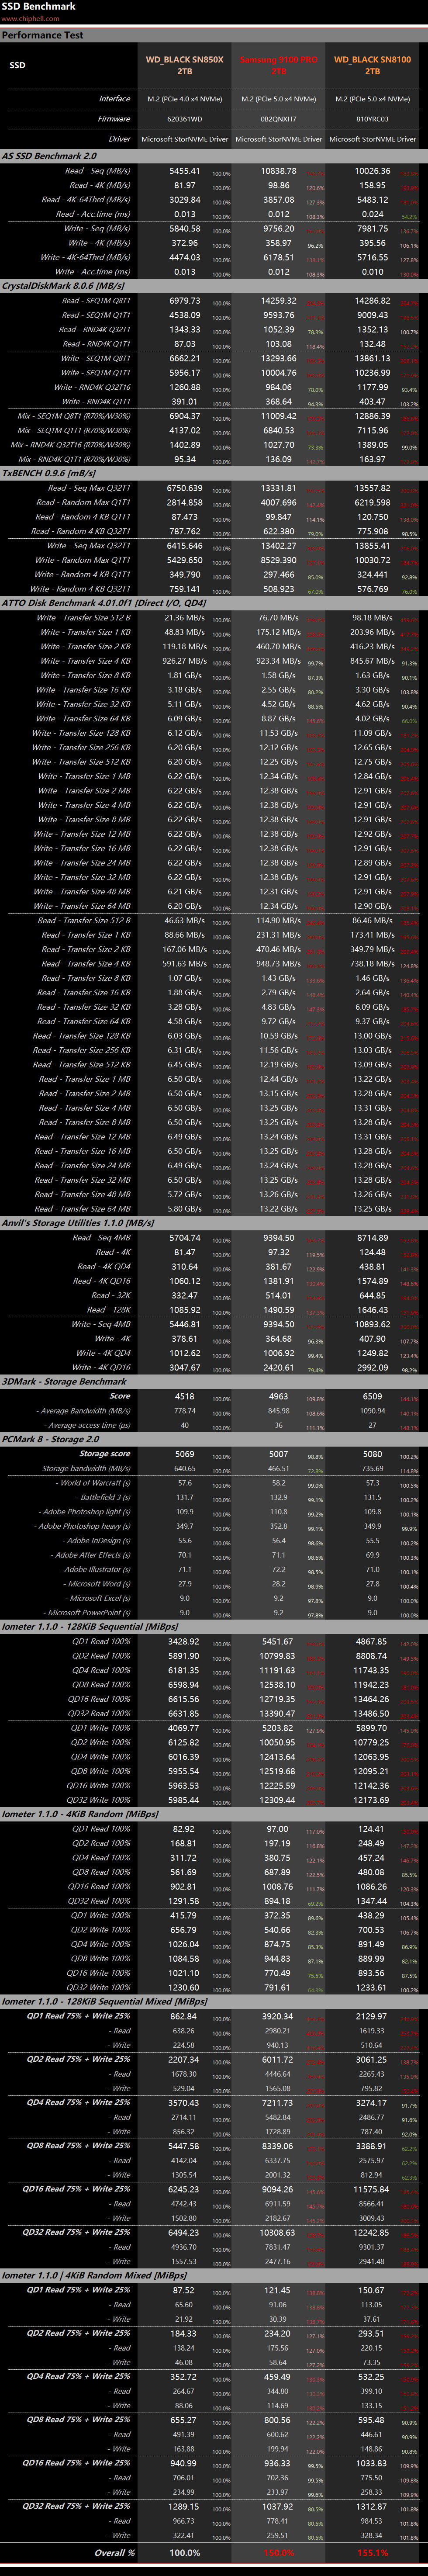Select the 'Firmware' row label
428x2576 pixels.
point(114,119)
